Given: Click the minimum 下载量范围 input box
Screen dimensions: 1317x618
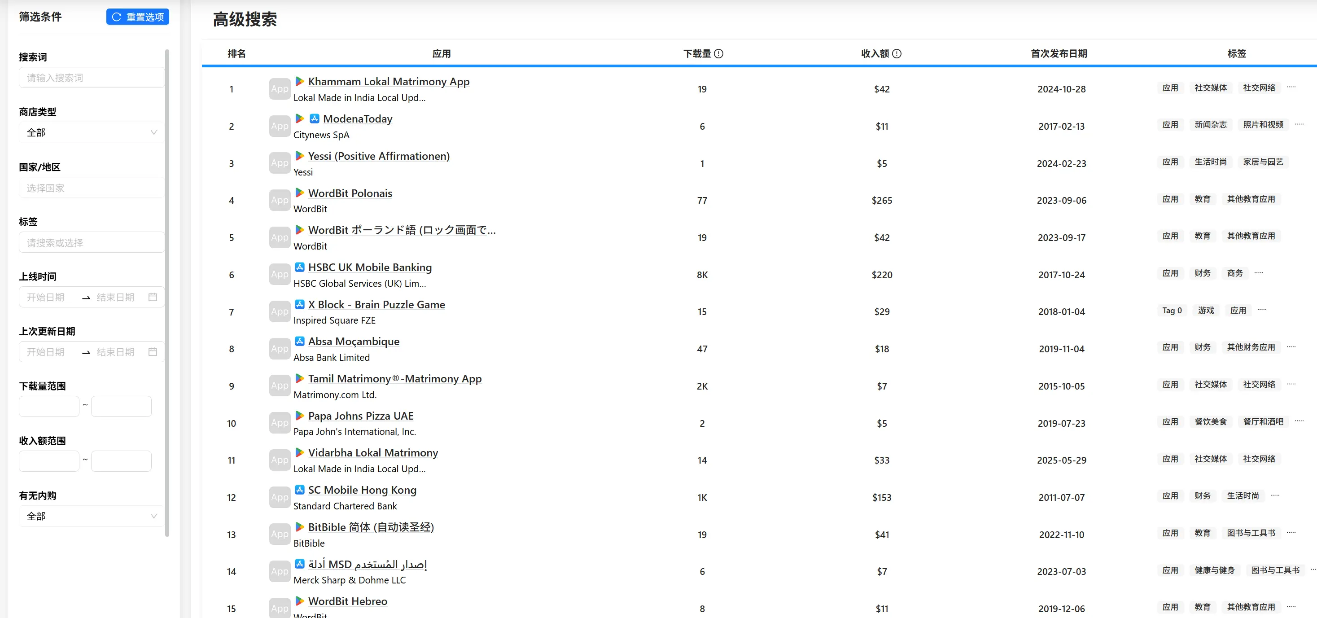Looking at the screenshot, I should [49, 406].
